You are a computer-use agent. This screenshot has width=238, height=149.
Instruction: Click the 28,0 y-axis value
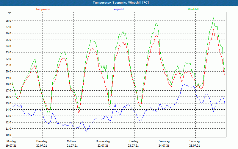pos(8,21)
